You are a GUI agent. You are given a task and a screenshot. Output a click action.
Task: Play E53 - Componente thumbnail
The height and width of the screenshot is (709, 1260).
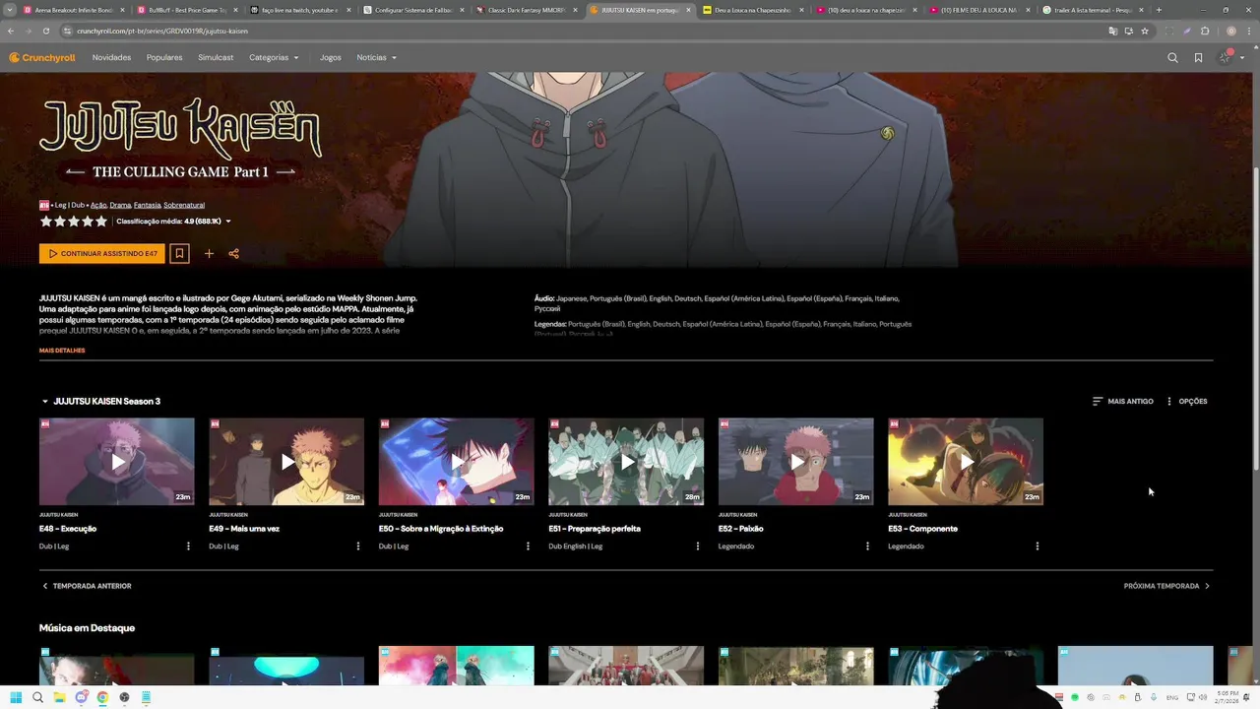(966, 462)
